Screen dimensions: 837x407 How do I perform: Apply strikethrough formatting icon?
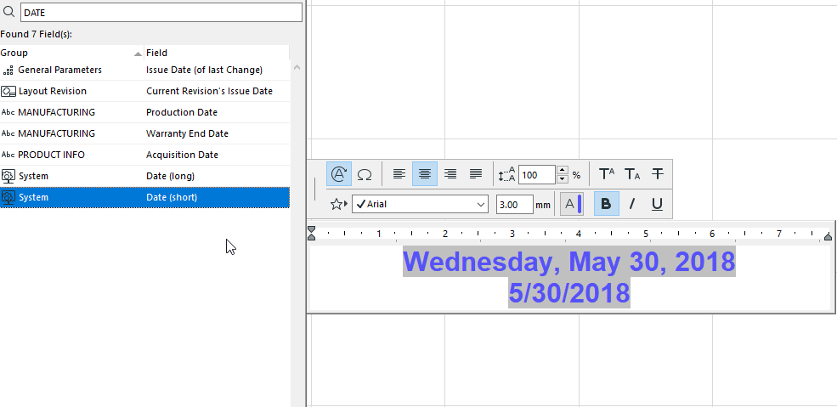click(x=658, y=174)
